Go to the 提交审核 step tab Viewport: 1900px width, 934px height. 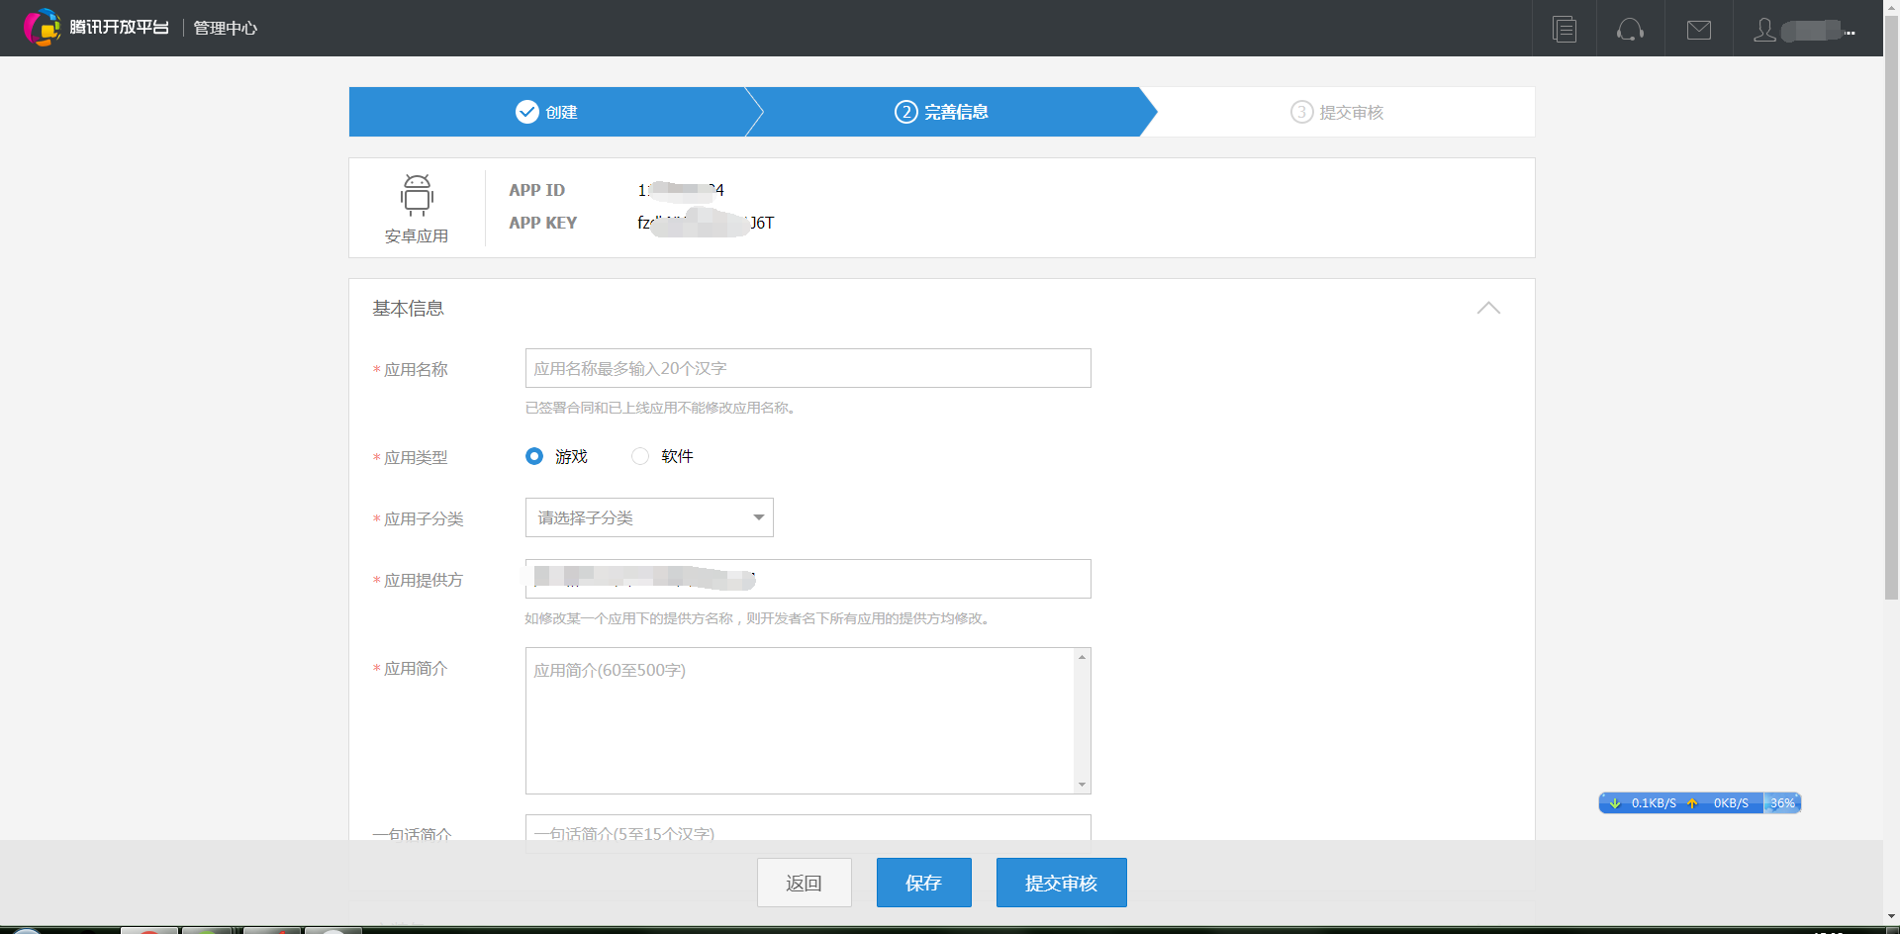(1337, 112)
